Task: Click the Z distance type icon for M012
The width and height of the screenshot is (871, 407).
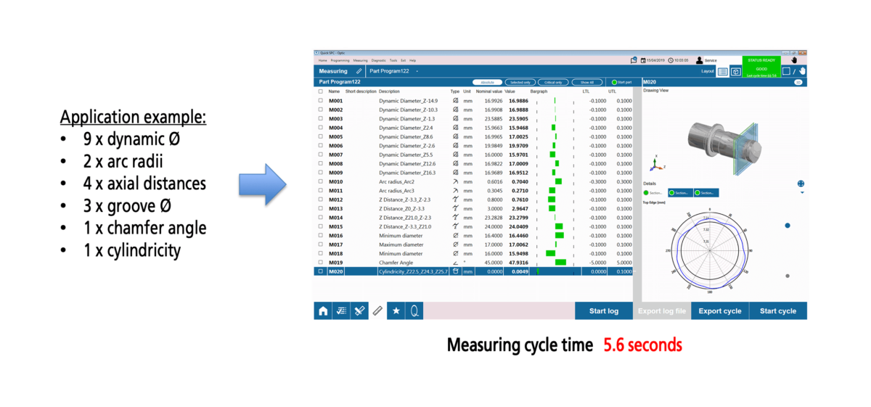Action: [456, 200]
